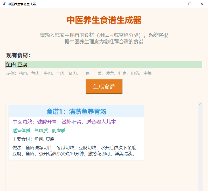The width and height of the screenshot is (208, 191).
Task: Click the gray instruction text under heading
Action: click(x=104, y=38)
